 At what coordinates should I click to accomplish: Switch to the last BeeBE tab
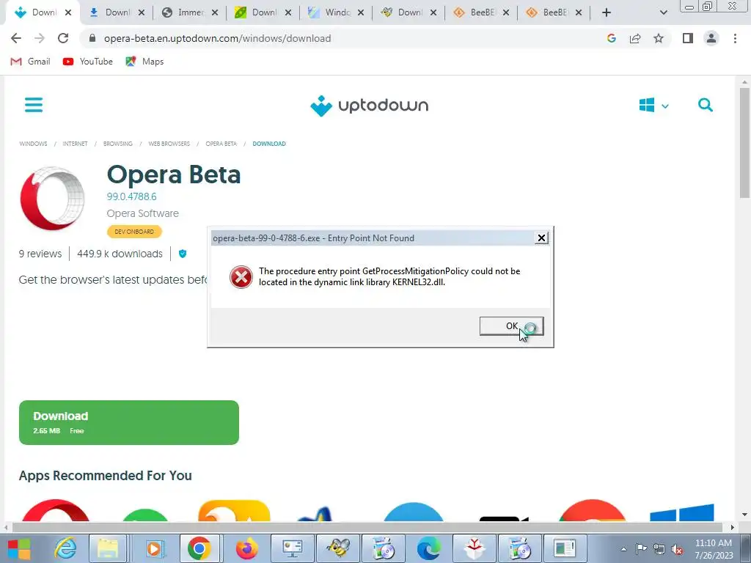[555, 12]
